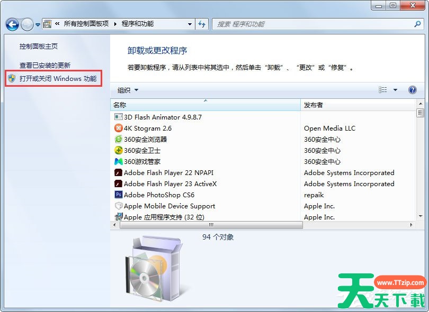Click the Apple 应用程序支持 (32 位) icon

tap(118, 217)
